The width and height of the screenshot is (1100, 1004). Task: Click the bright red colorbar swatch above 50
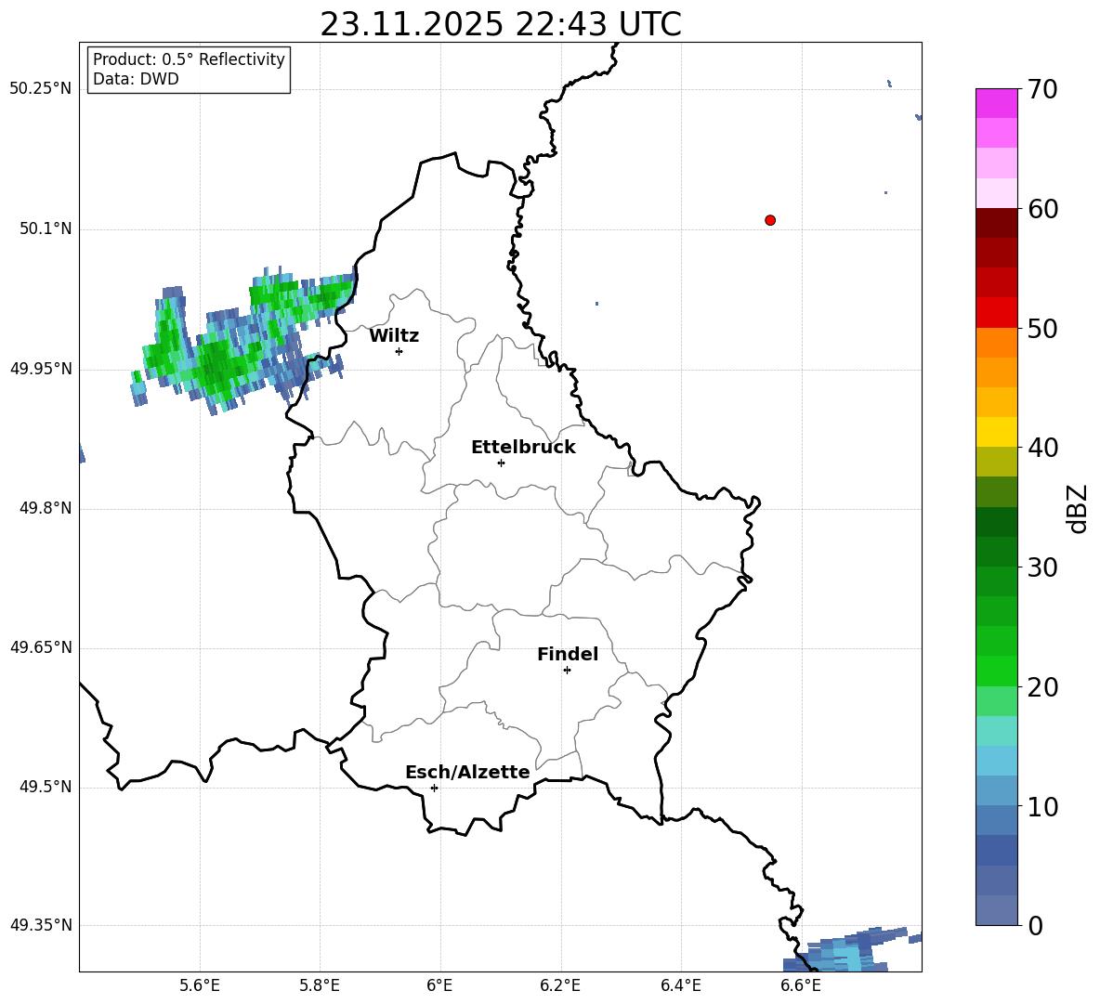click(x=997, y=313)
